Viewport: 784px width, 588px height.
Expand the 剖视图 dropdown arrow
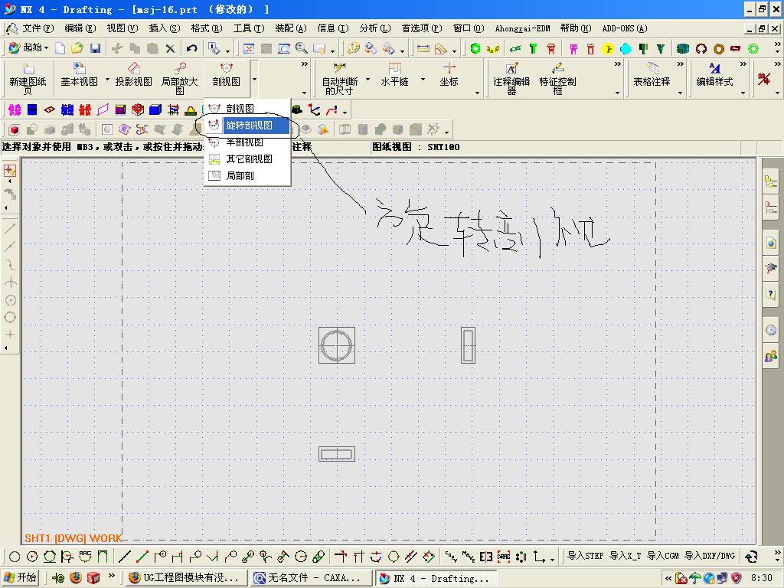tap(254, 79)
